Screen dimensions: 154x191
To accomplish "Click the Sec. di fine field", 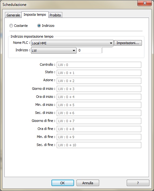I will click(99, 145).
